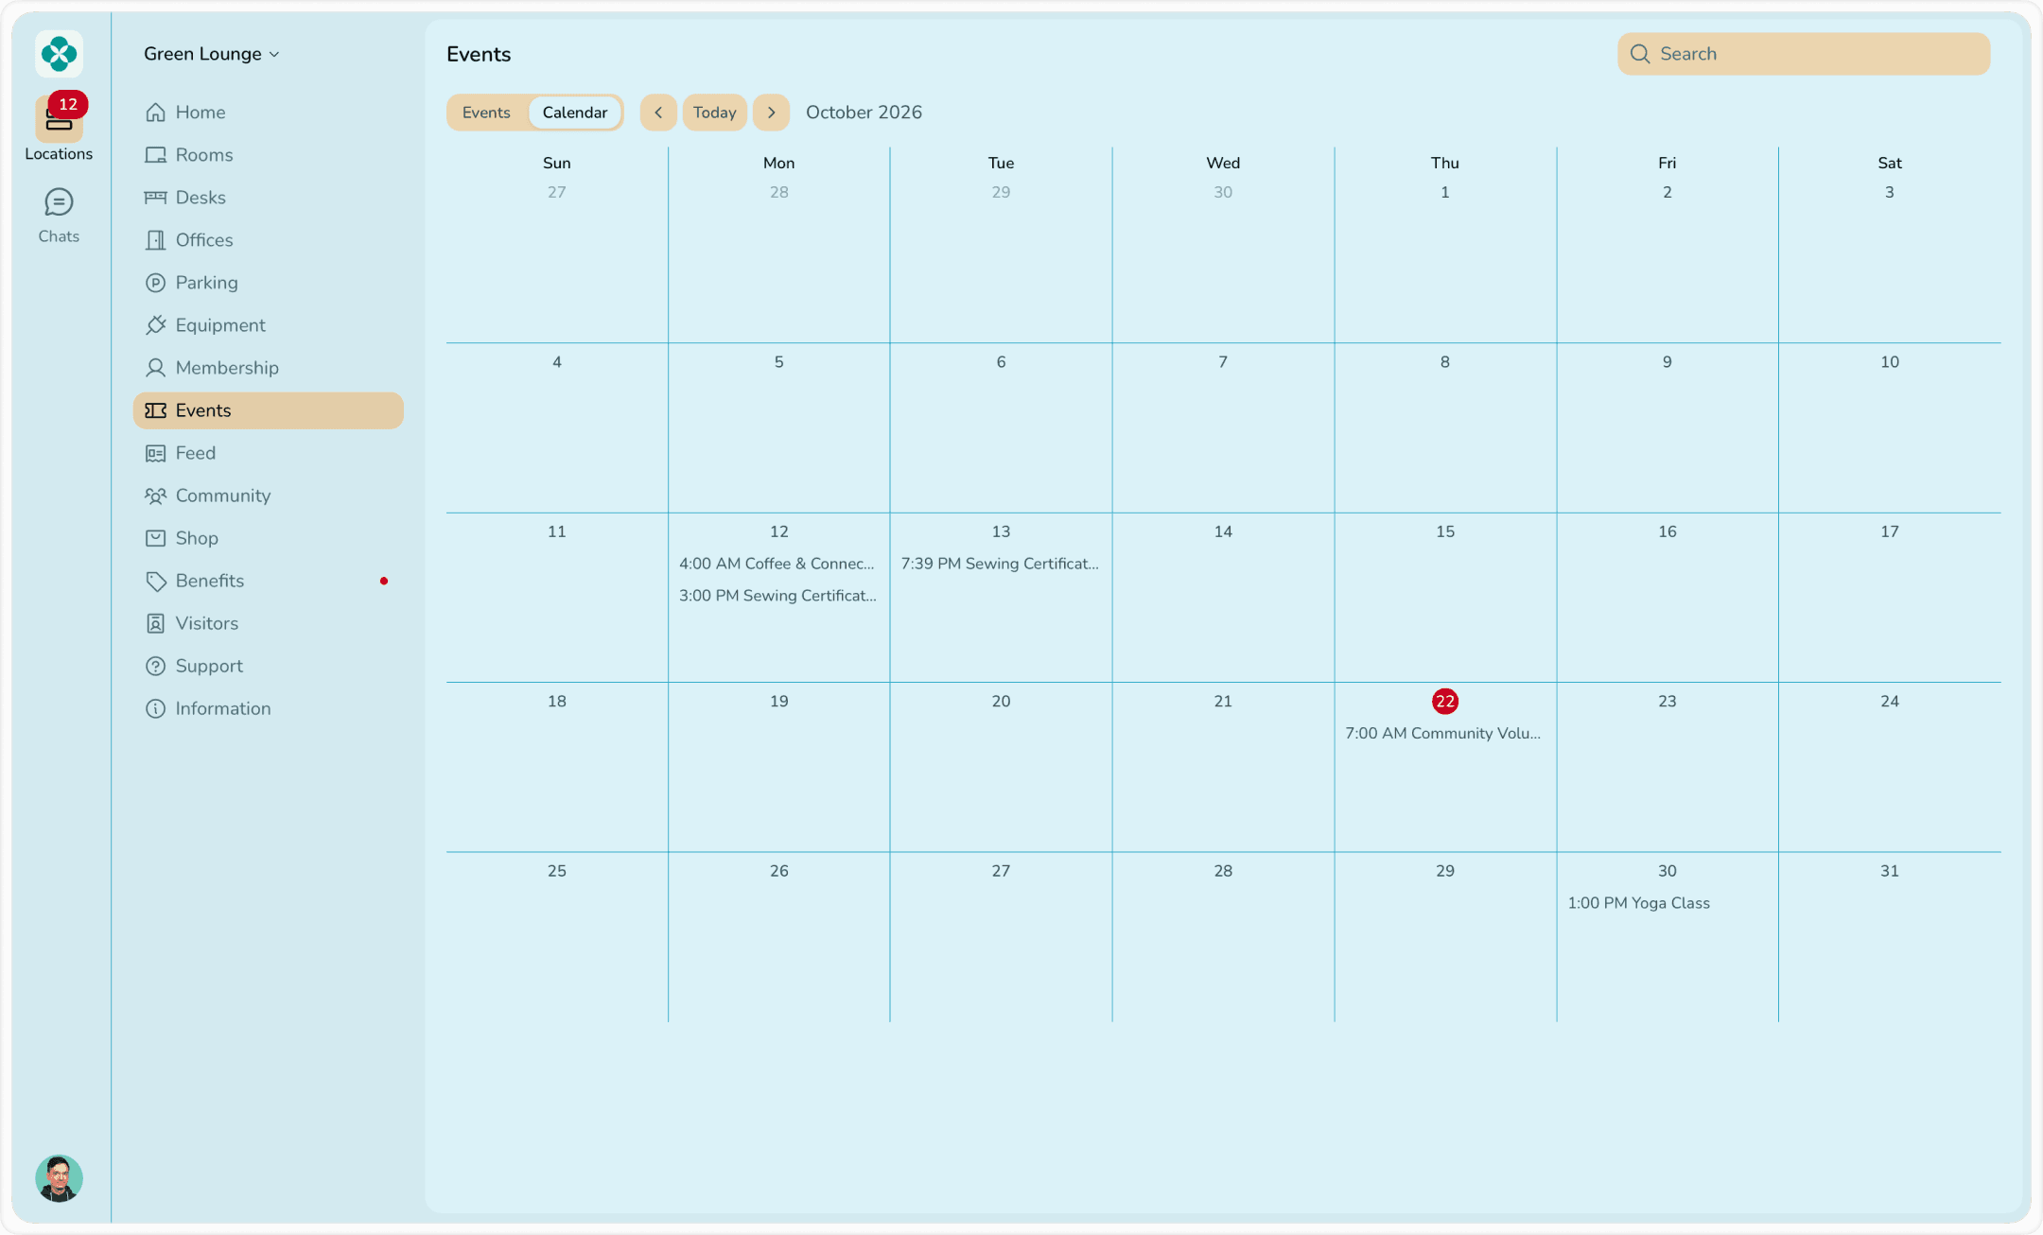Click the red dot next to Benefits
This screenshot has height=1235, width=2043.
click(x=384, y=581)
